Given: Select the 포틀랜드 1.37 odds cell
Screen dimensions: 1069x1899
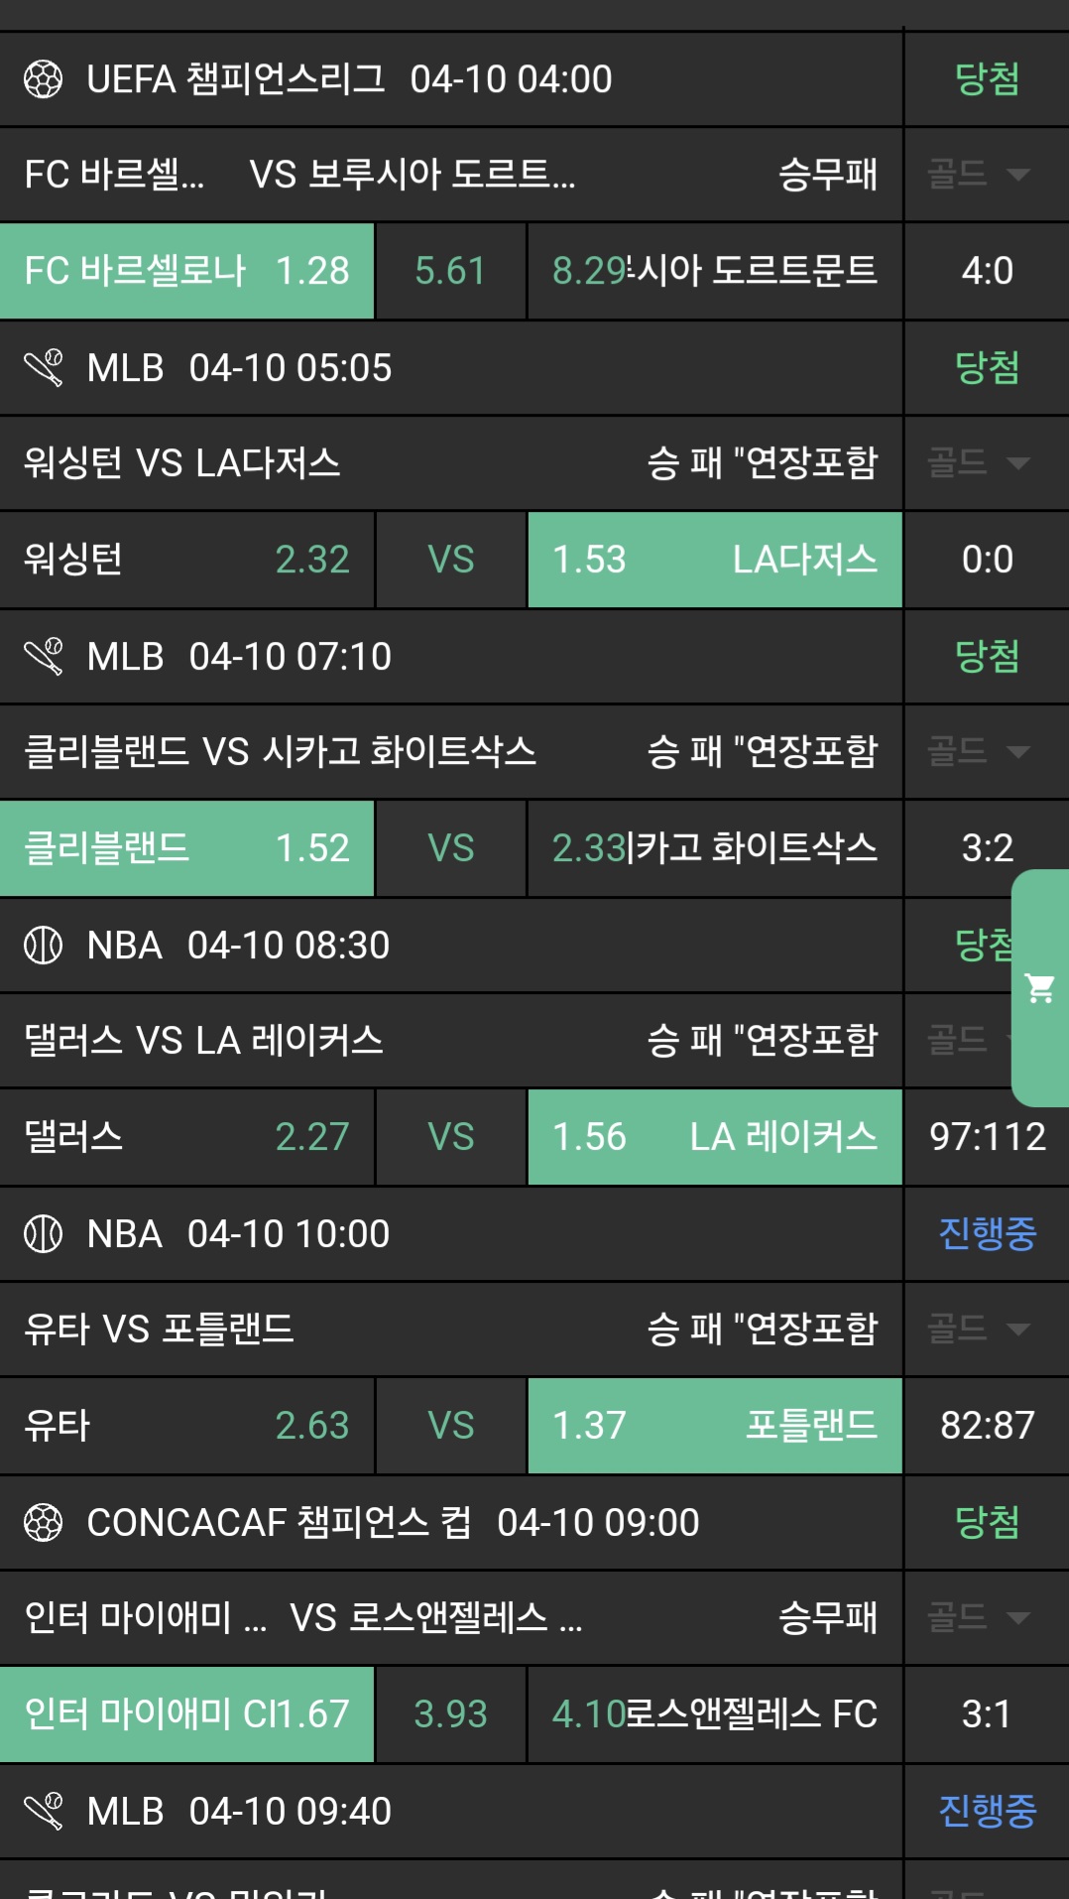Looking at the screenshot, I should point(714,1426).
